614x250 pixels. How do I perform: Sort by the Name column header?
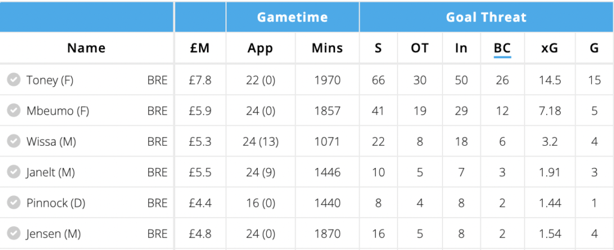click(86, 48)
